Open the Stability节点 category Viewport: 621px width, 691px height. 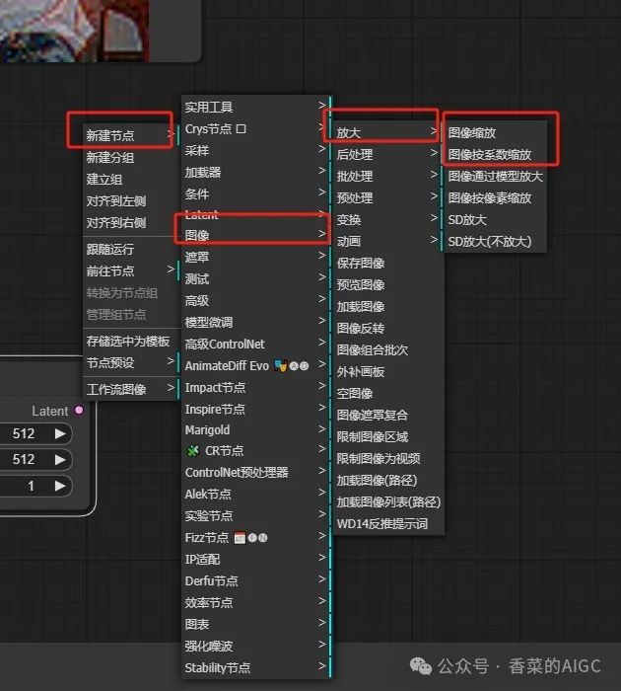pyautogui.click(x=255, y=667)
